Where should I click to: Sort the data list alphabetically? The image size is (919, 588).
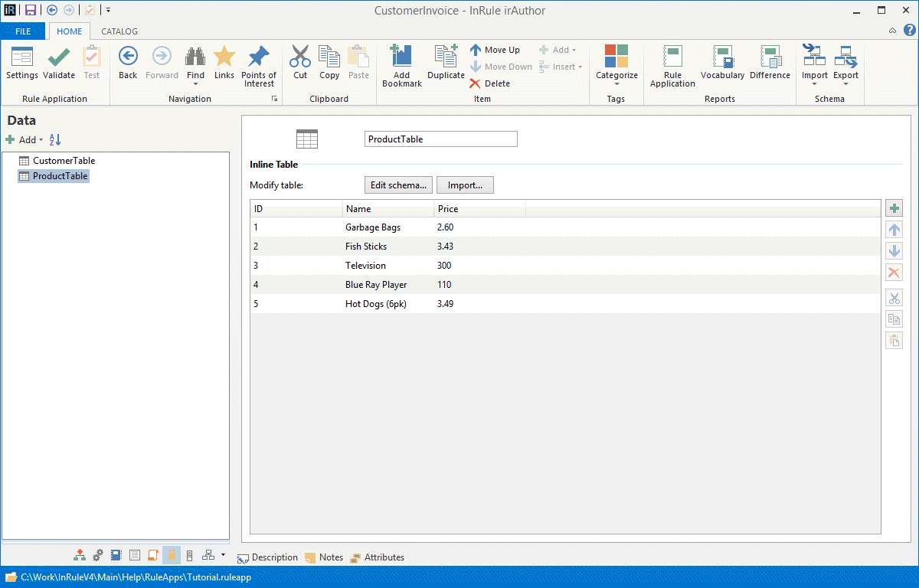tap(55, 140)
